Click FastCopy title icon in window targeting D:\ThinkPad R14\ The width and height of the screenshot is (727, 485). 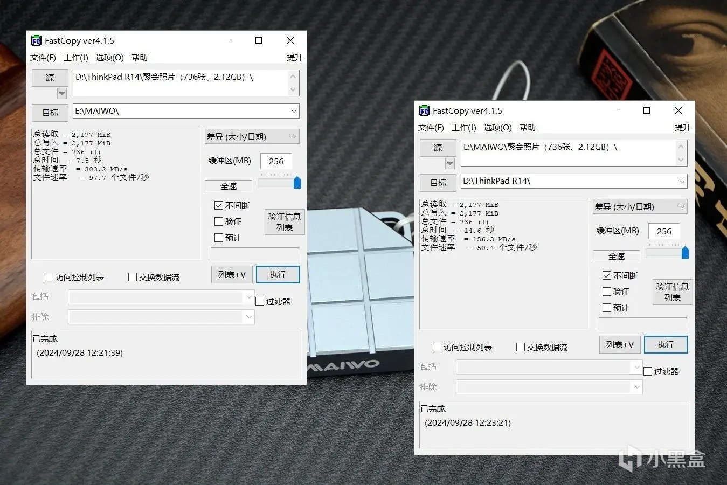click(x=425, y=110)
